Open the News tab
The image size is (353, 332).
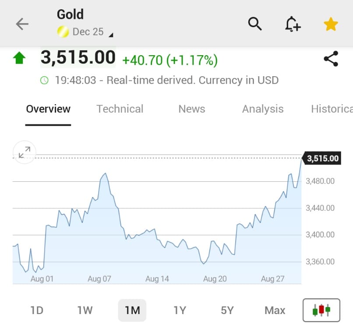click(192, 109)
